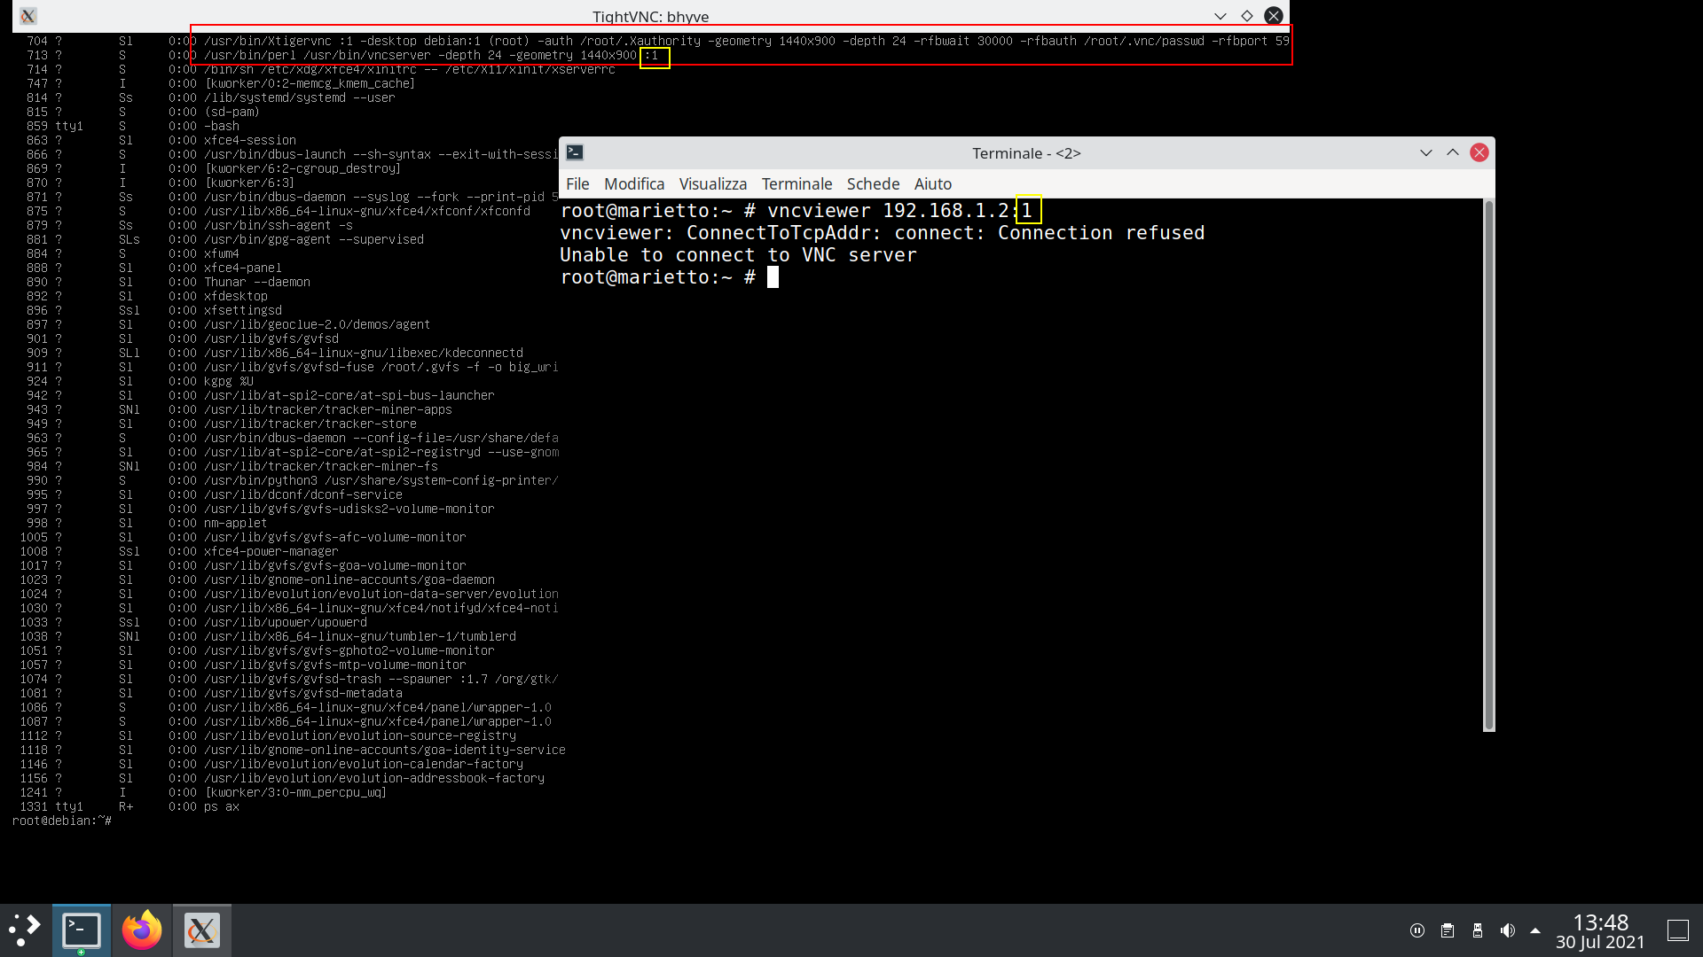This screenshot has width=1703, height=957.
Task: Activate the TightVNC taskbar entry
Action: coord(202,930)
